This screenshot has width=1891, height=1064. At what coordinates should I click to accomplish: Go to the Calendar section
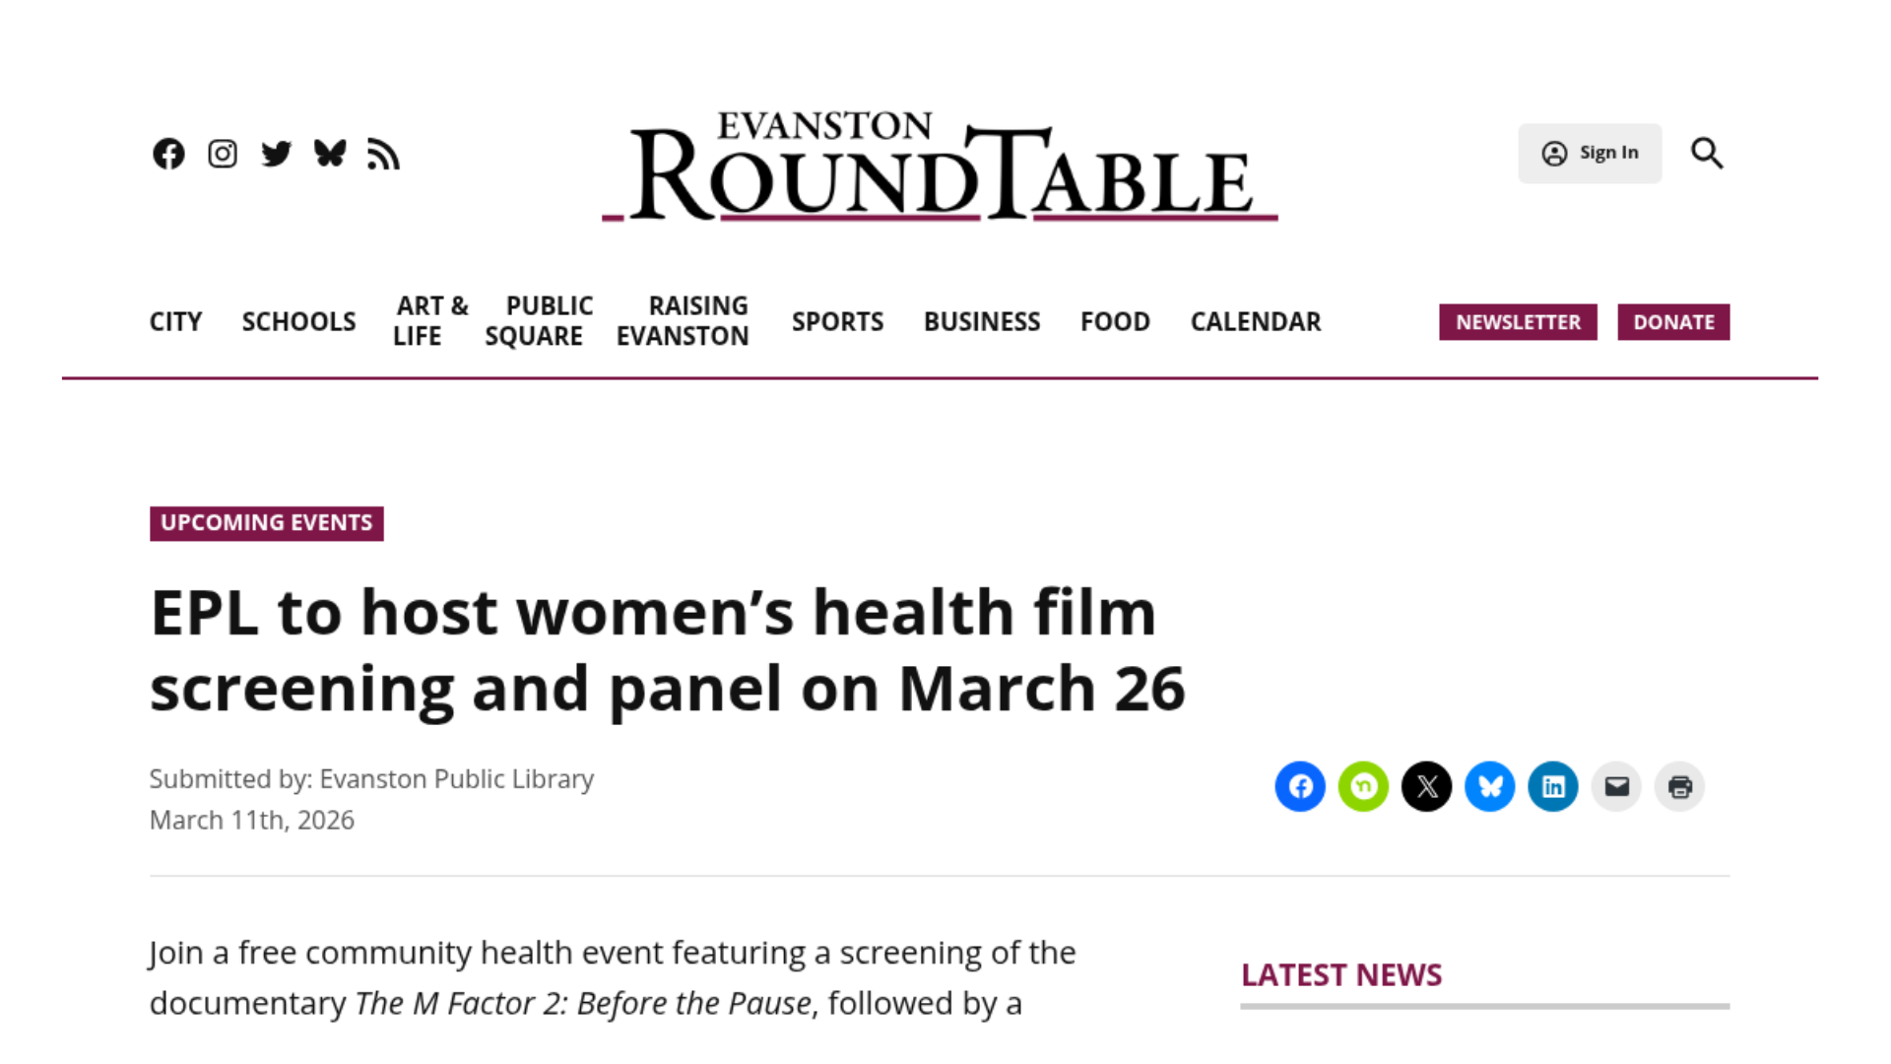tap(1256, 322)
